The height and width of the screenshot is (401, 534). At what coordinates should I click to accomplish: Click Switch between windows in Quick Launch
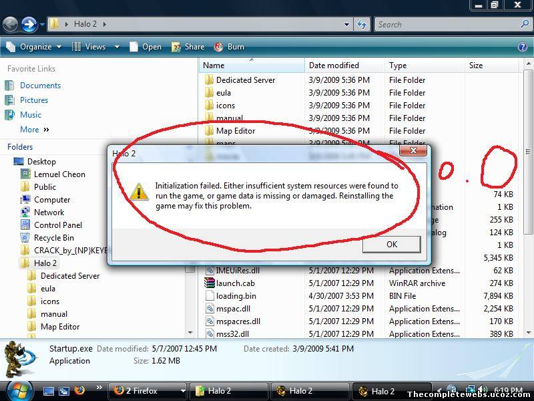pyautogui.click(x=64, y=391)
